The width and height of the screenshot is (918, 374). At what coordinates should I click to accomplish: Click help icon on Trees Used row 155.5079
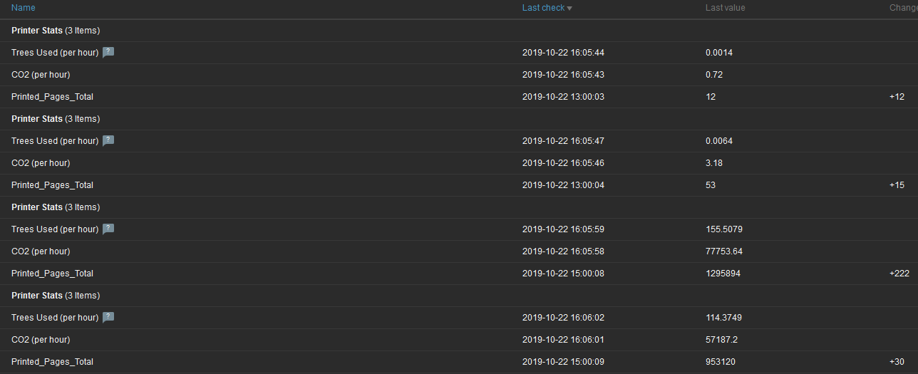pyautogui.click(x=108, y=229)
